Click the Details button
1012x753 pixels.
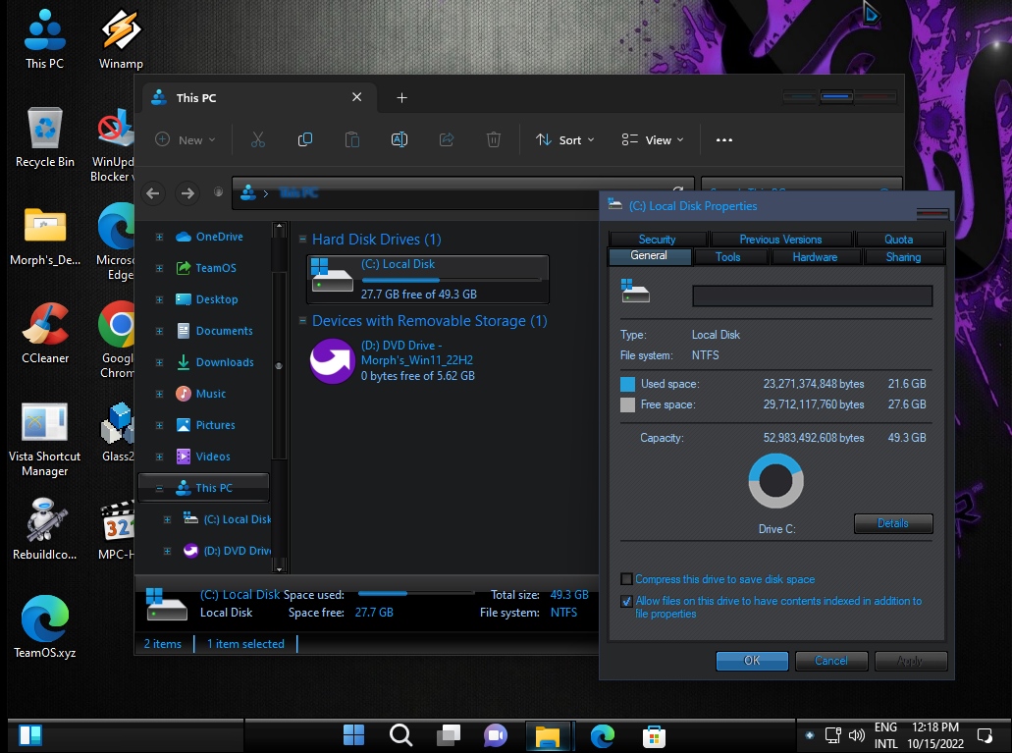pyautogui.click(x=892, y=523)
